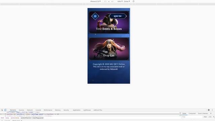The width and height of the screenshot is (215, 121).
Task: Expand the section-1 mainPage panel node
Action: point(5,114)
